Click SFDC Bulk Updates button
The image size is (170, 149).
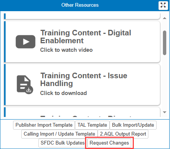click(63, 143)
